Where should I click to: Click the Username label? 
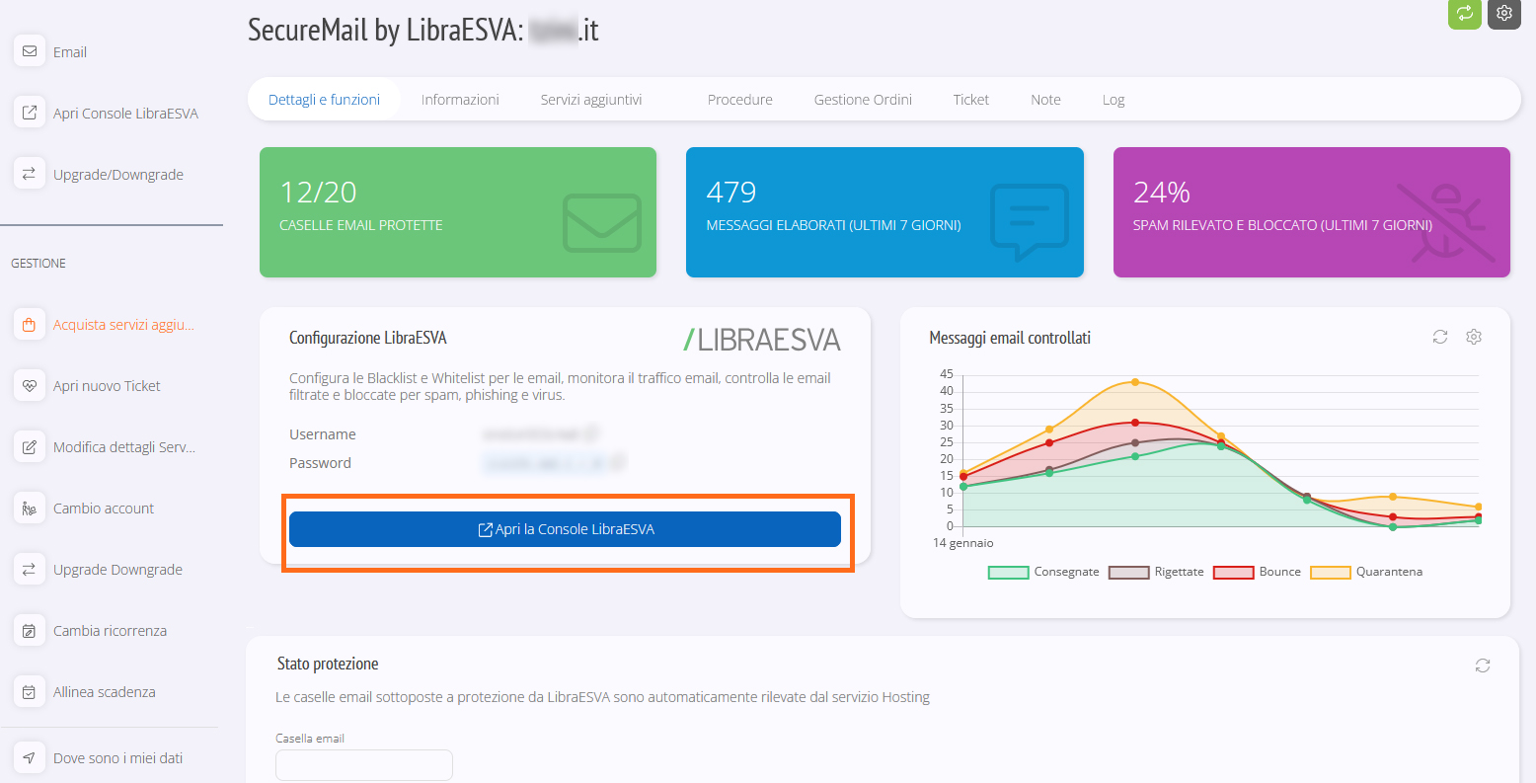(x=323, y=434)
